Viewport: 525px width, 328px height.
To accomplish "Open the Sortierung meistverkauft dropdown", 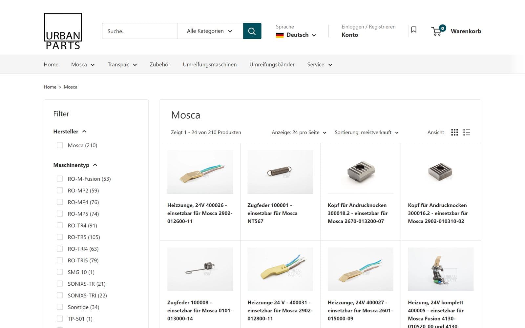I will coord(367,133).
